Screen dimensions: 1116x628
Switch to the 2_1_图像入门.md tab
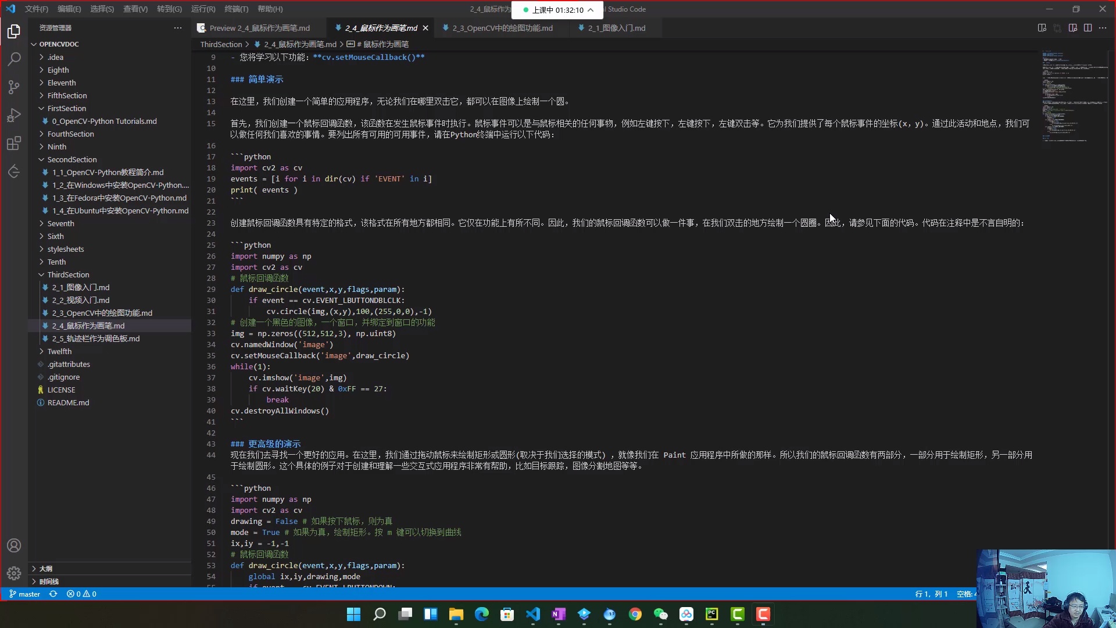pyautogui.click(x=616, y=27)
